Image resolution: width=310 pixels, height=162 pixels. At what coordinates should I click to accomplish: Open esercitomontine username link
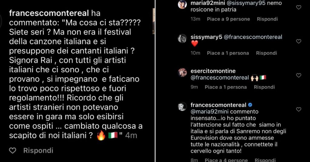click(213, 71)
